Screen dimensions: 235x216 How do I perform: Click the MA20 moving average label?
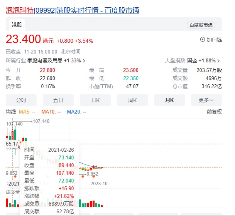coord(76,112)
